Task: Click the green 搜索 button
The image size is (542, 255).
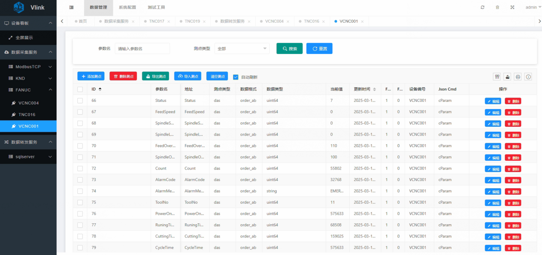Action: pos(289,49)
